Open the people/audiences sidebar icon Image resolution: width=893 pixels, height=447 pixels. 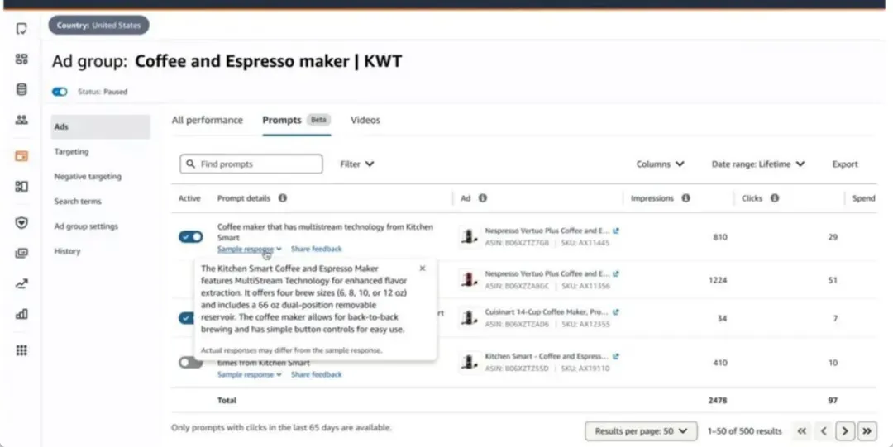(21, 120)
